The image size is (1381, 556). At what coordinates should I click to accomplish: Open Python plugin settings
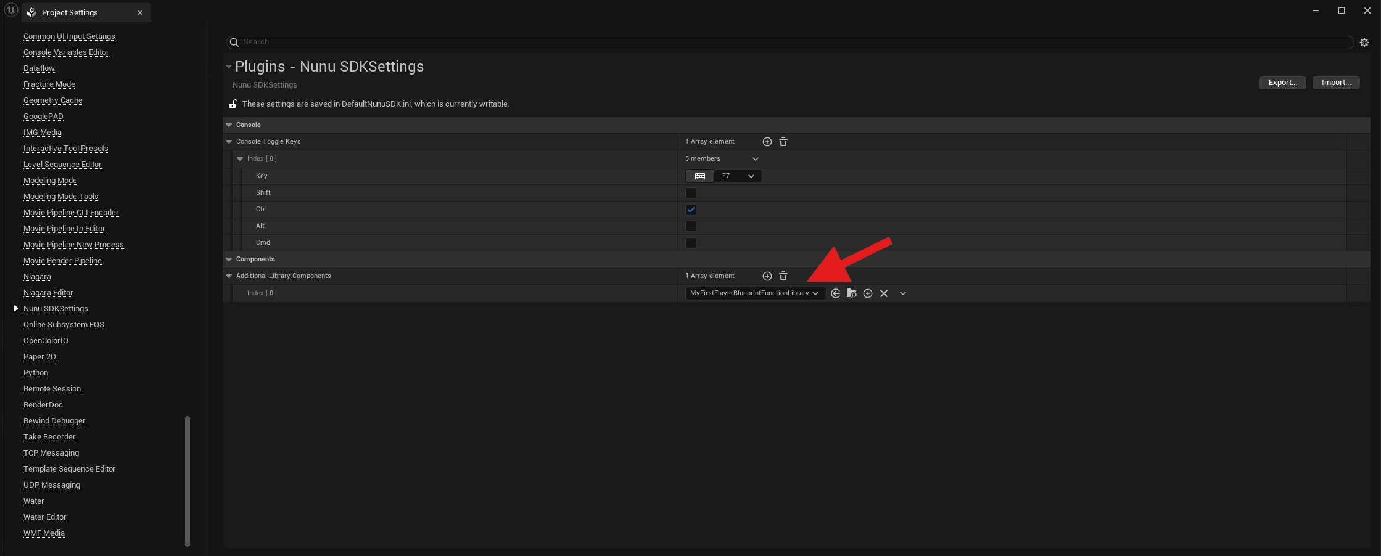[36, 373]
